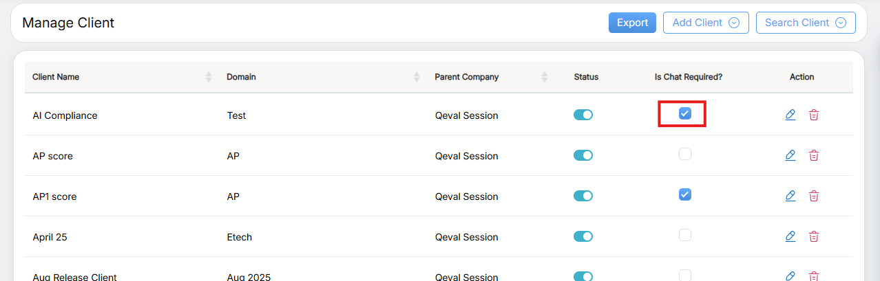Uncheck chat required for AP1 score
Screen dimensions: 880x281
click(x=684, y=194)
